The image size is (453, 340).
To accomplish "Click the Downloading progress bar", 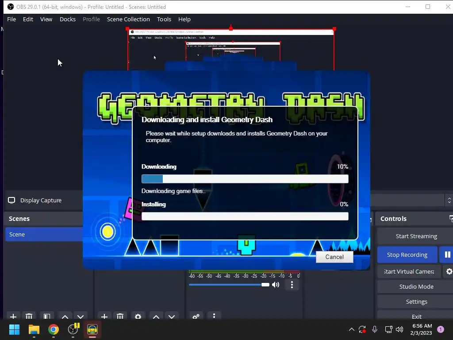I will point(245,179).
